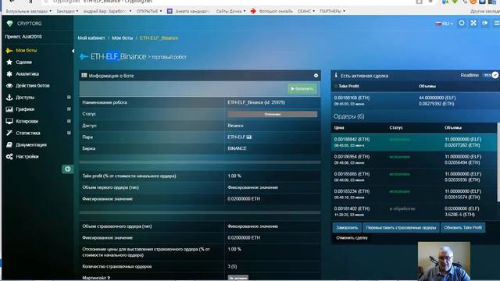Open the RU language dropdown
This screenshot has height=281, width=500.
(x=445, y=23)
